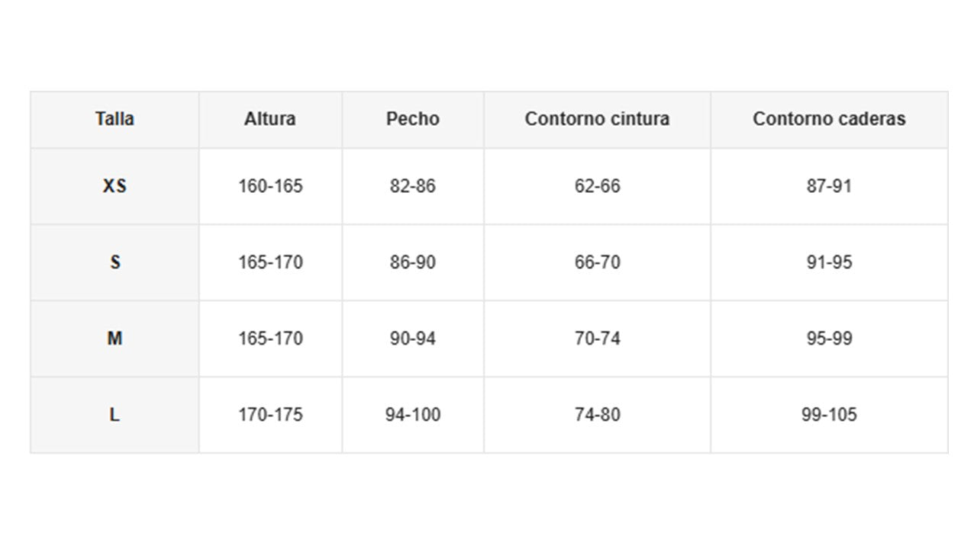Click the Contorno caderas header
The image size is (977, 549).
[829, 119]
